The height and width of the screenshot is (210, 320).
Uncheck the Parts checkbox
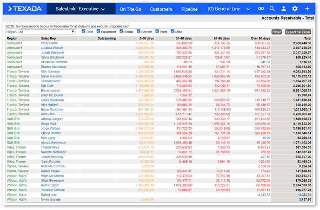click(157, 31)
